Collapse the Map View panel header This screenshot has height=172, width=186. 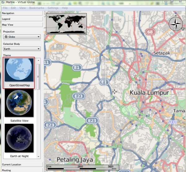coord(21,24)
